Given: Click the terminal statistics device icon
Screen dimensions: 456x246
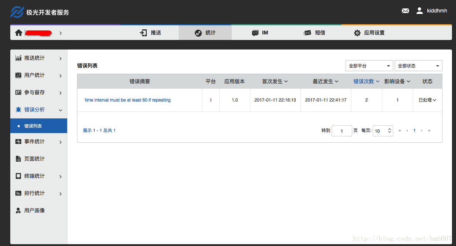Looking at the screenshot, I should 18,176.
